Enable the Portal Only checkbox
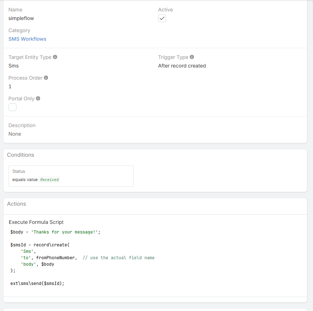Viewport: 313px width, 311px height. point(13,107)
